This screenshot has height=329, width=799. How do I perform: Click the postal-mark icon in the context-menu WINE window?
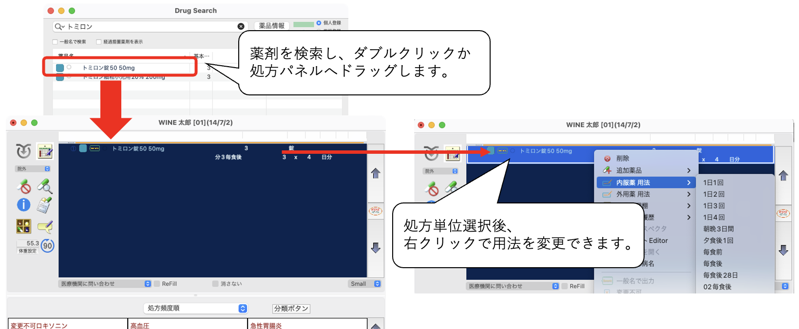click(x=431, y=154)
